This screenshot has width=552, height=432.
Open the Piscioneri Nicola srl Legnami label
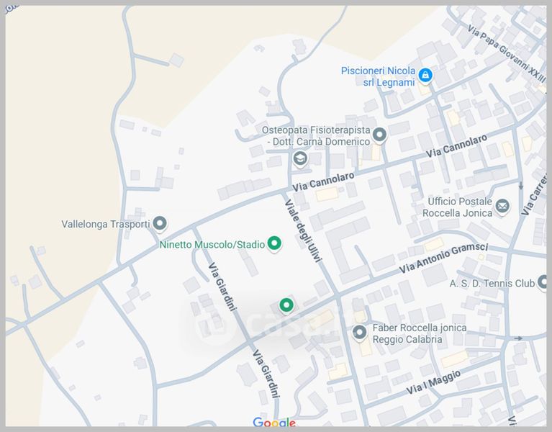coord(379,76)
